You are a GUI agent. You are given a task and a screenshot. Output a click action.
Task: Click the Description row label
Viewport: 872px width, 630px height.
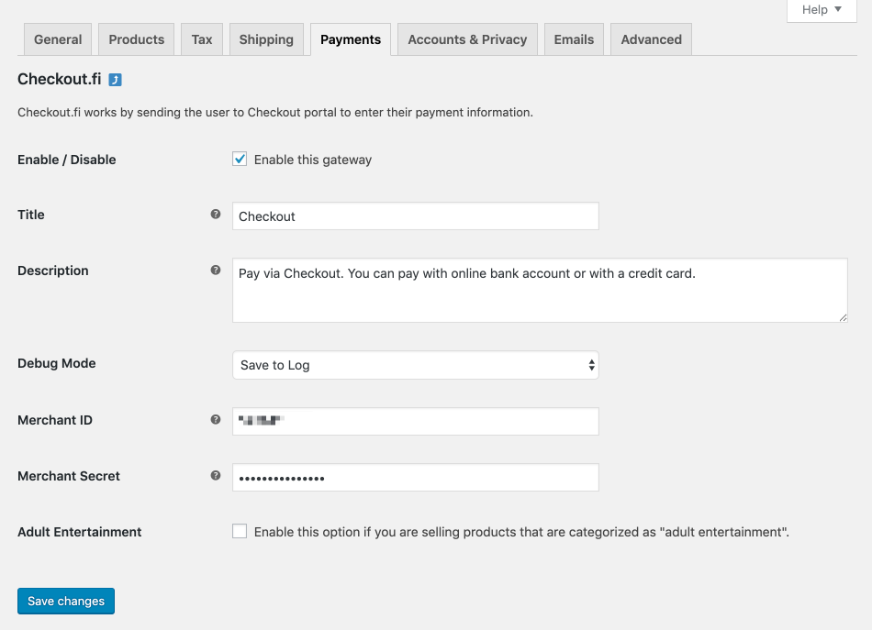[53, 271]
